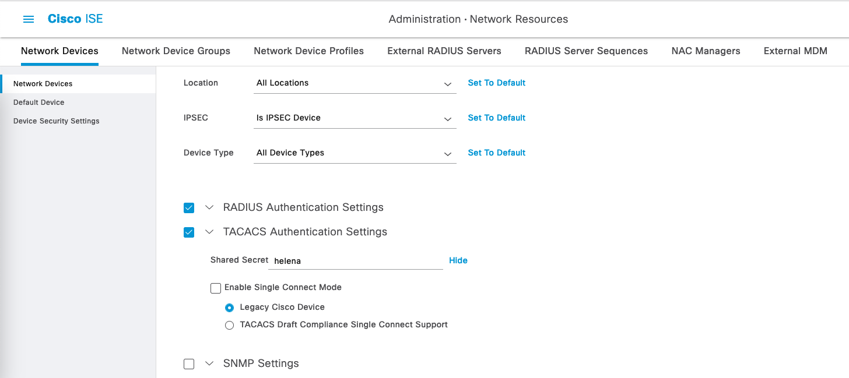Image resolution: width=849 pixels, height=378 pixels.
Task: Open the hamburger navigation menu
Action: point(28,19)
